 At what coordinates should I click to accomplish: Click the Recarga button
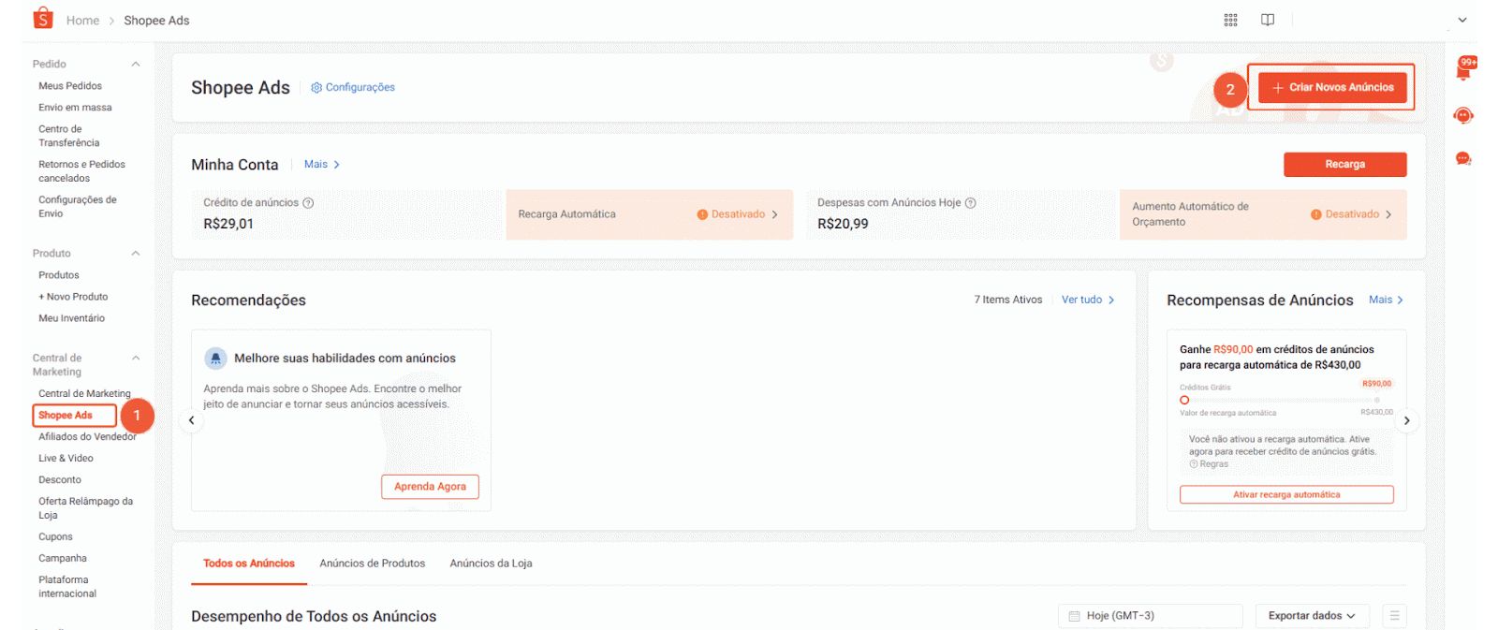click(x=1344, y=164)
